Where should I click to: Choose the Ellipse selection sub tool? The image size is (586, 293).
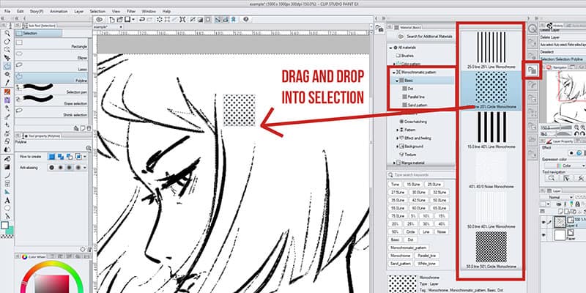[x=52, y=56]
